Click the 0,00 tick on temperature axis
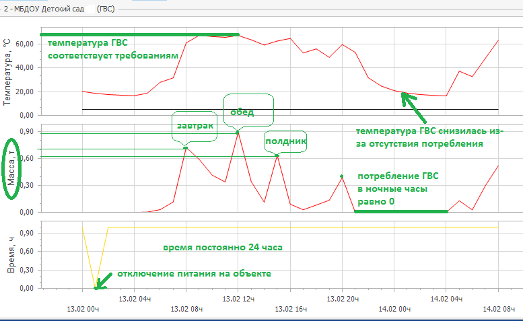 tap(26, 115)
